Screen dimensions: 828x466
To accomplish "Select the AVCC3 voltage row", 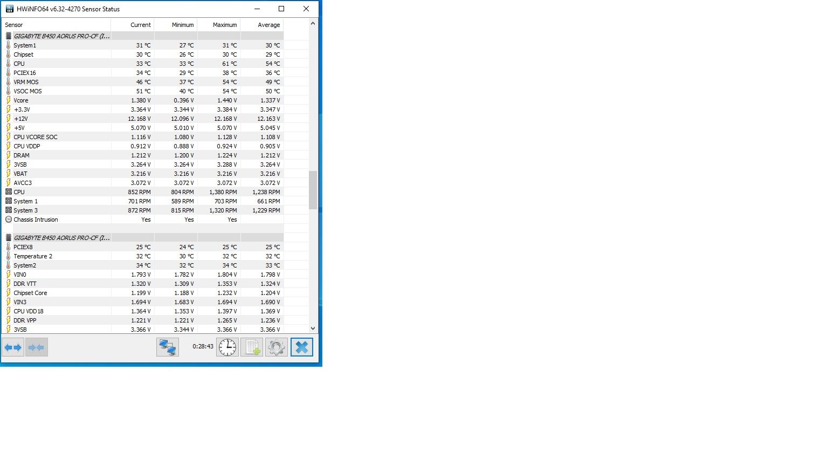I will tap(143, 183).
